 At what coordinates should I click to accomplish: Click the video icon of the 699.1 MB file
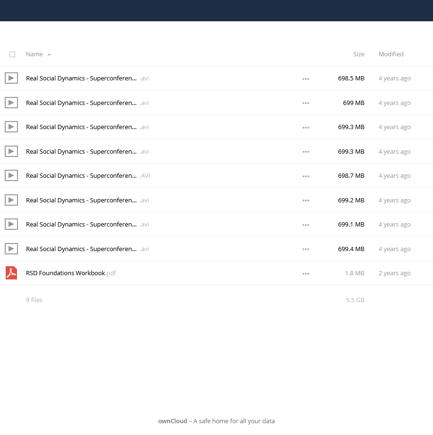pos(11,224)
